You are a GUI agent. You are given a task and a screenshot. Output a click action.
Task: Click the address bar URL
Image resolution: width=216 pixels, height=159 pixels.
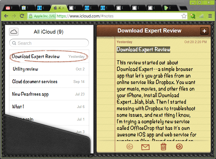tap(85, 16)
